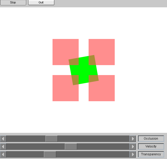This screenshot has width=167, height=159.
Task: Click the Occlusion slider's left arrow
Action: [x=3, y=139]
